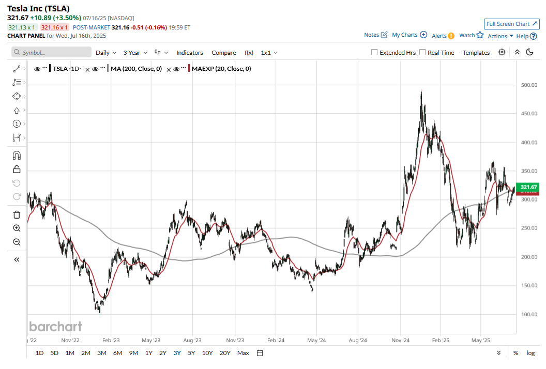Toggle percent scale button
This screenshot has width=546, height=369.
click(x=515, y=353)
